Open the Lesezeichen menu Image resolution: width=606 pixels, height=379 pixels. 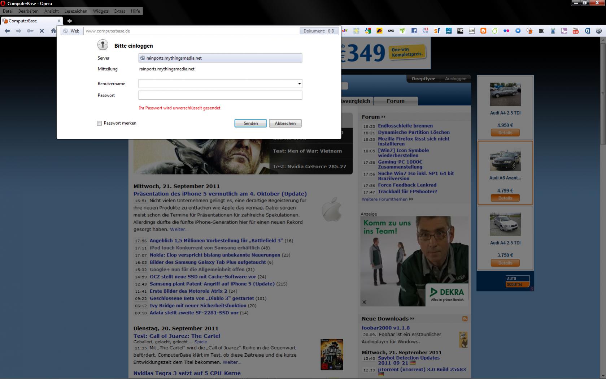76,11
